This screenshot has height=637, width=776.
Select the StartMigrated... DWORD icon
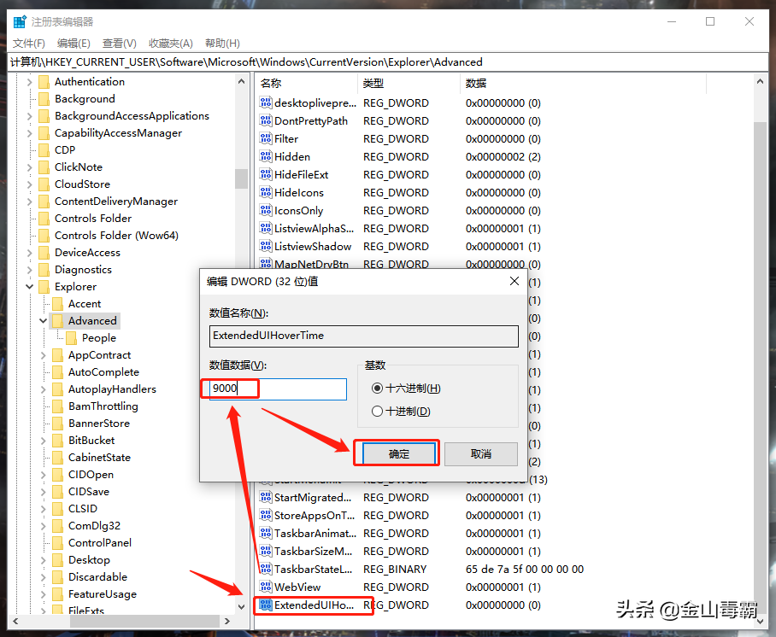[266, 497]
